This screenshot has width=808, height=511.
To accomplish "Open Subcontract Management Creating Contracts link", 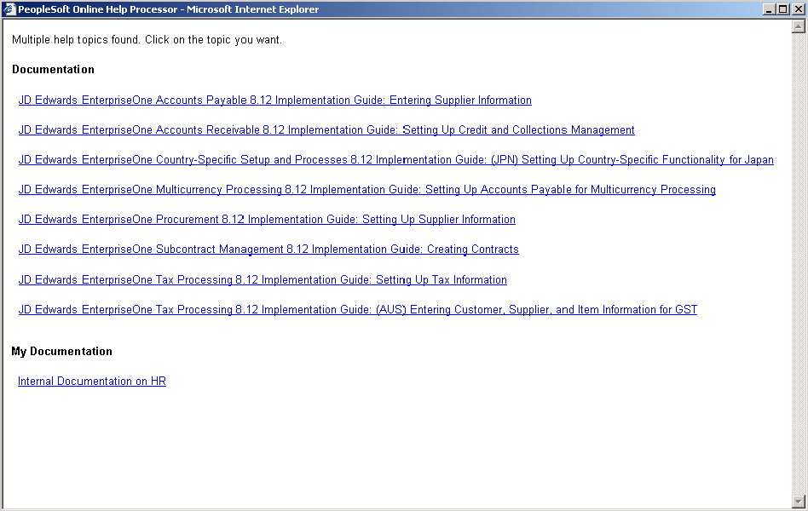I will [x=268, y=250].
